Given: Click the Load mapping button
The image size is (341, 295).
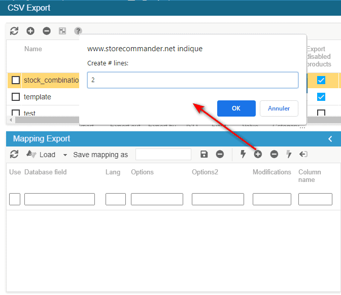Looking at the screenshot, I should pos(42,155).
